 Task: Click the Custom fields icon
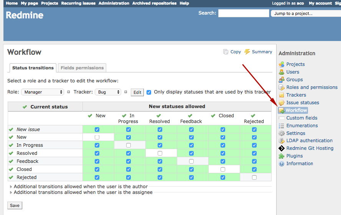[282, 118]
